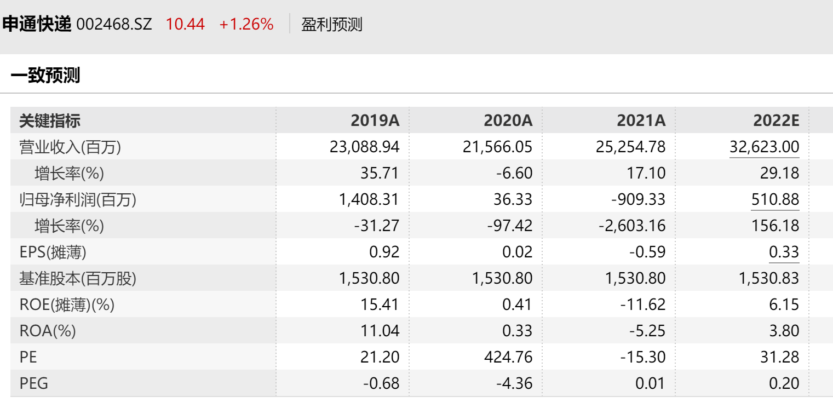This screenshot has width=833, height=408.
Task: Click the 2019A column header
Action: pyautogui.click(x=375, y=120)
